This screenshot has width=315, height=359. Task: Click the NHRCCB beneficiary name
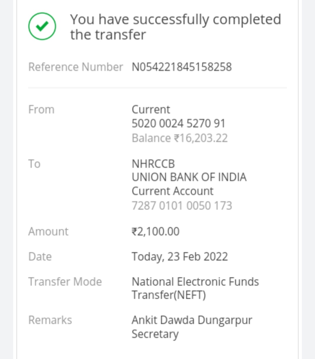coord(153,164)
